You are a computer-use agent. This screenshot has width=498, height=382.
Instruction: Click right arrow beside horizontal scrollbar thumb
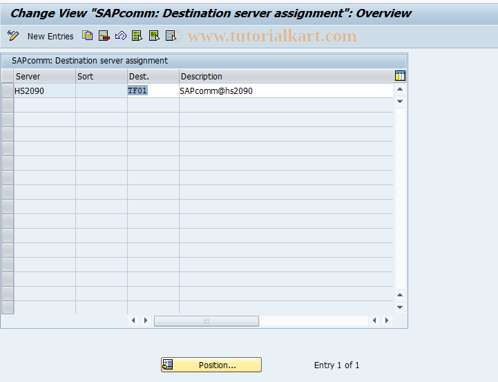coord(146,321)
